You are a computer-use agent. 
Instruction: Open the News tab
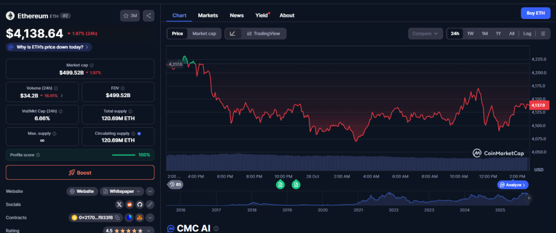pyautogui.click(x=237, y=16)
